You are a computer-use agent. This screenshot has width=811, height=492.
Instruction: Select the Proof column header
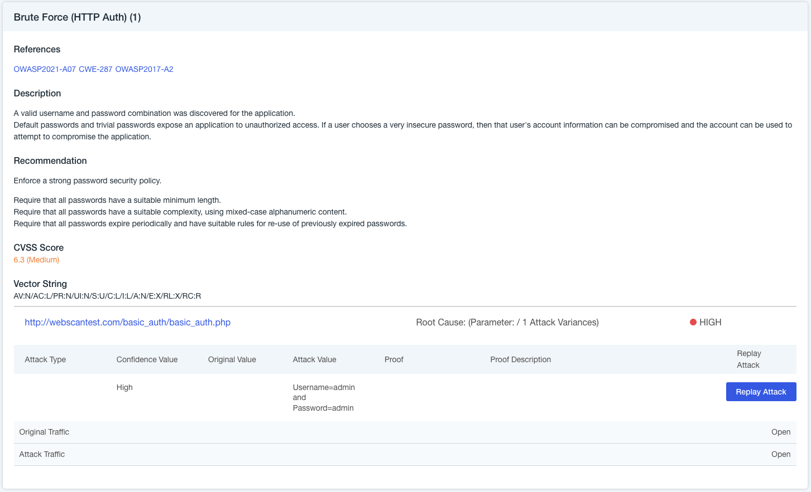point(393,359)
